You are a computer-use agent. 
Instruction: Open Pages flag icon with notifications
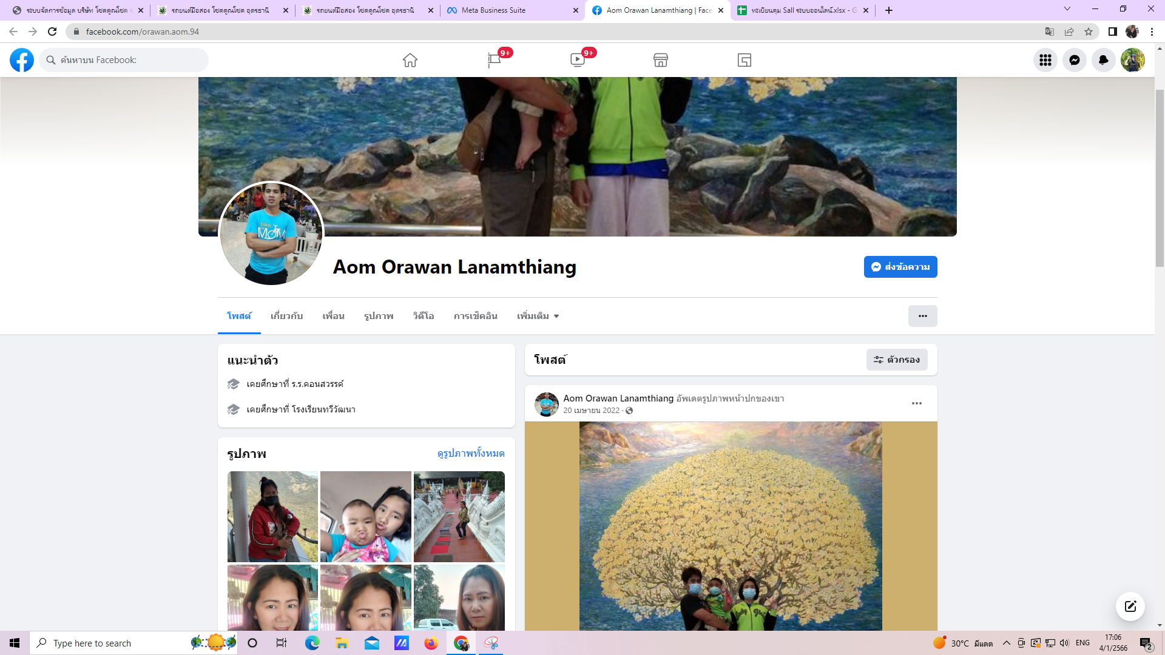[x=494, y=60]
